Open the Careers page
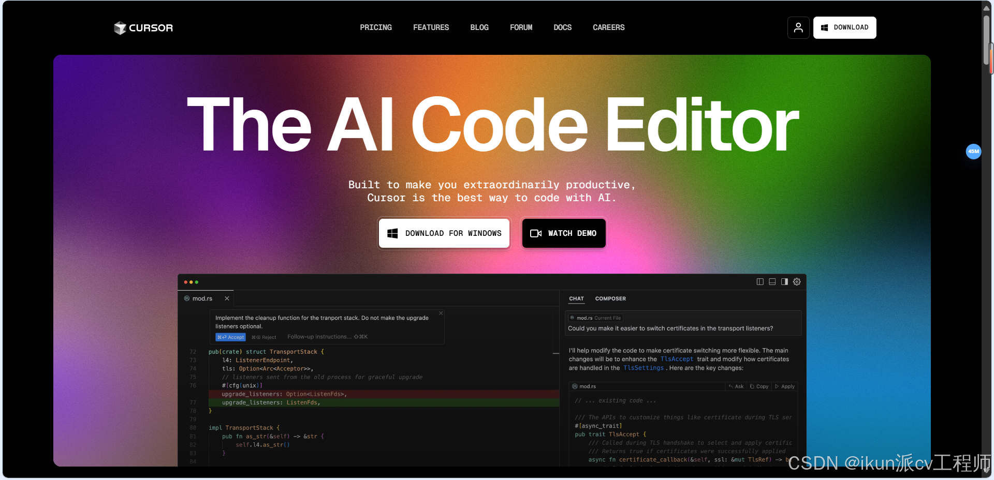This screenshot has width=994, height=480. click(608, 27)
